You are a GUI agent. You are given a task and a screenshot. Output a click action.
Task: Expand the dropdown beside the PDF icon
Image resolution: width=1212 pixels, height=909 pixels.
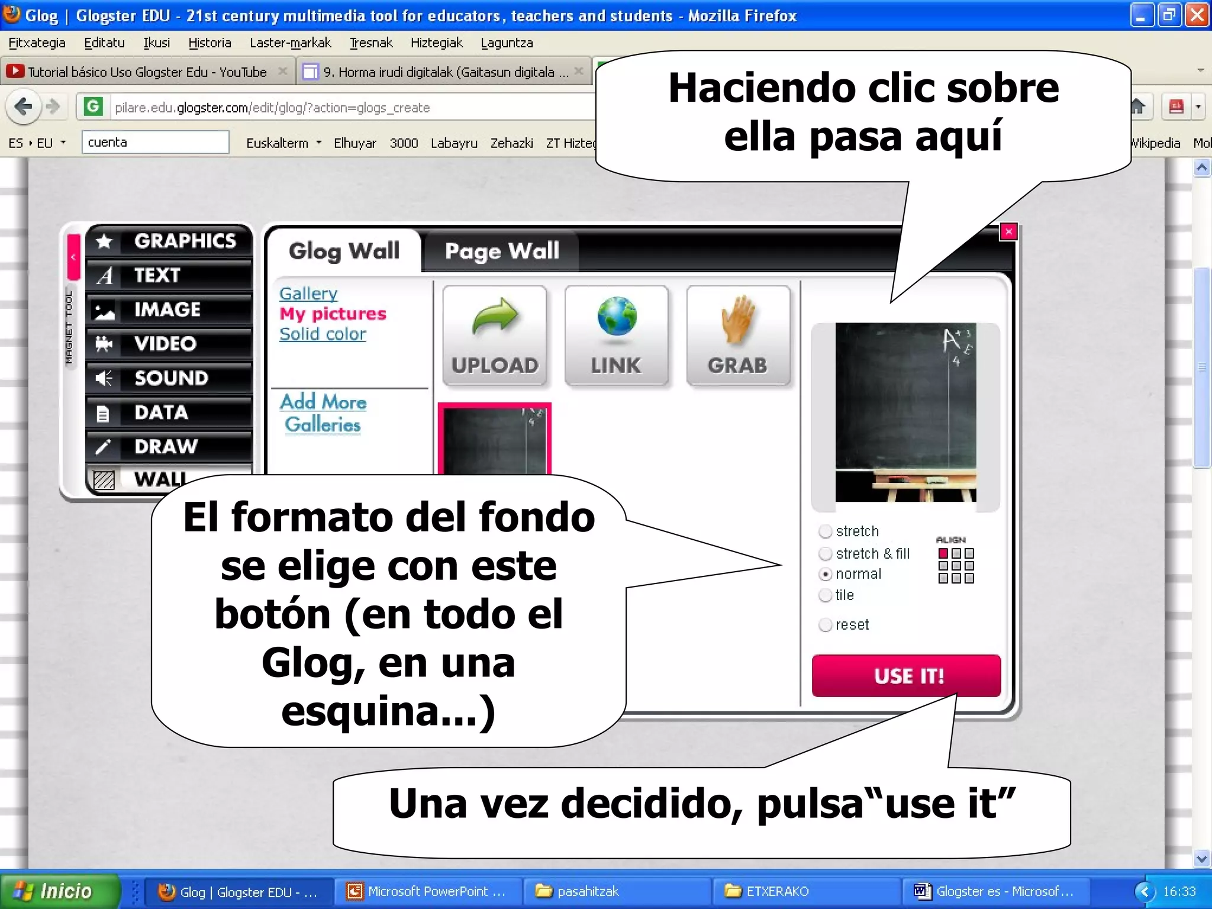[x=1198, y=107]
